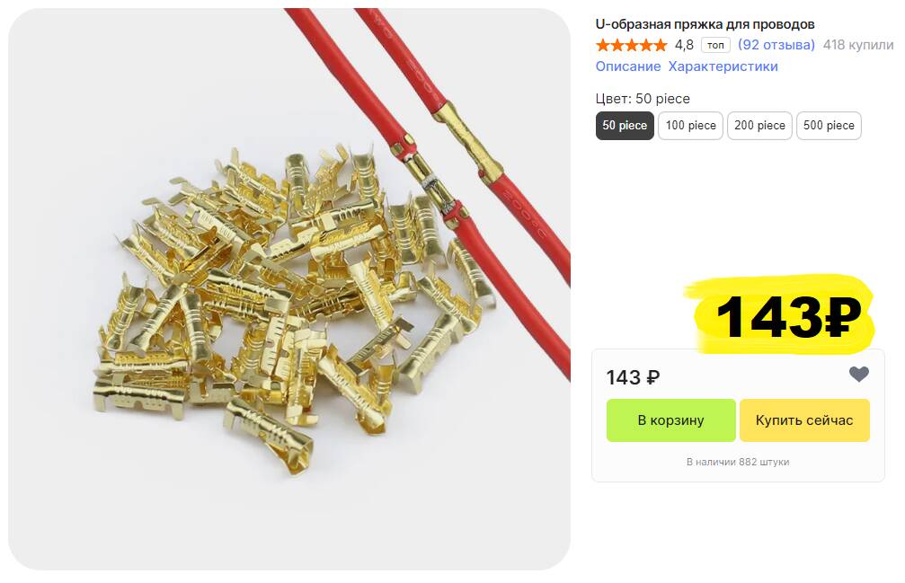Click the product title U-образная пряжка для проводов
This screenshot has width=905, height=583.
705,24
